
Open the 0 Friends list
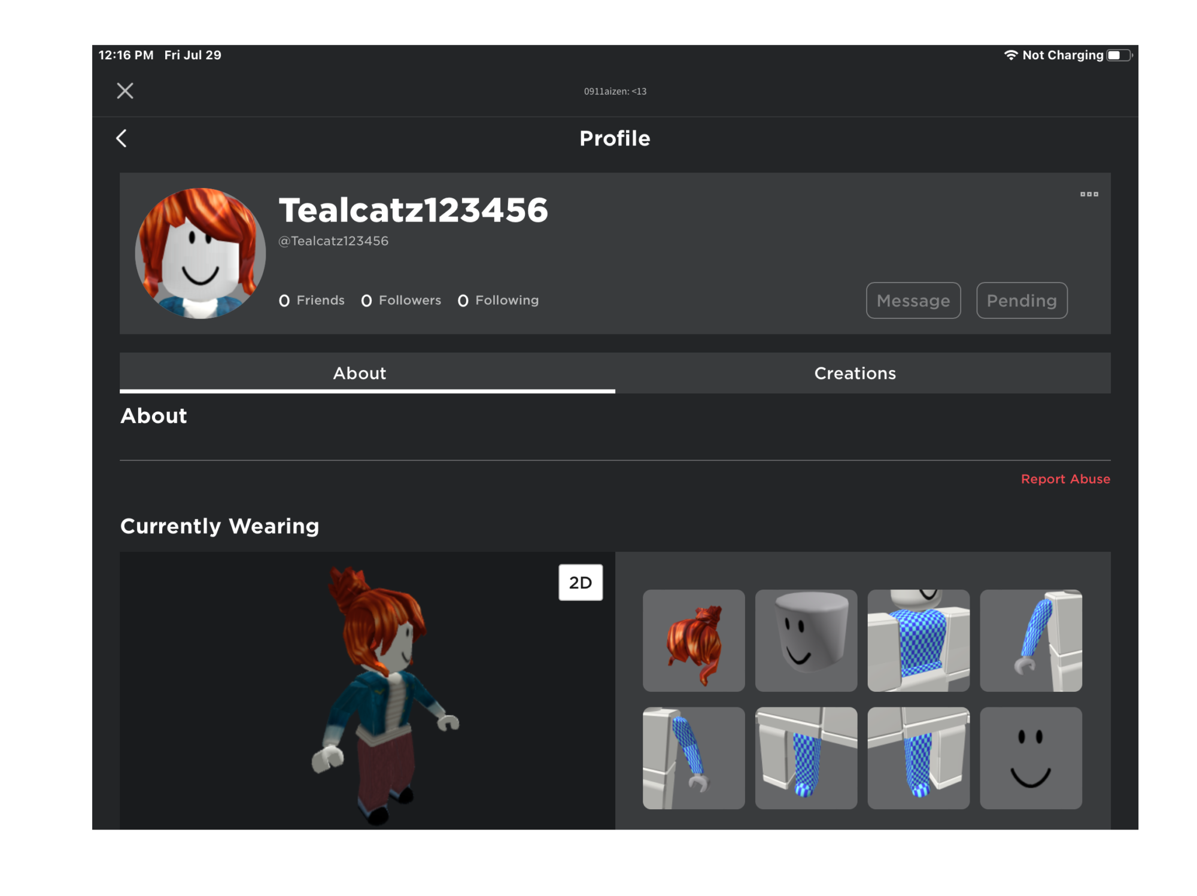[312, 300]
